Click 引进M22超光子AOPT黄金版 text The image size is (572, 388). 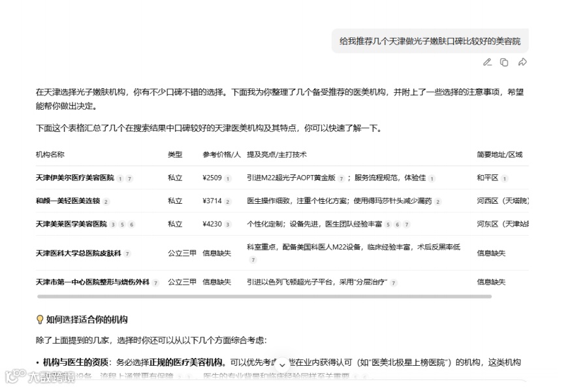(291, 178)
